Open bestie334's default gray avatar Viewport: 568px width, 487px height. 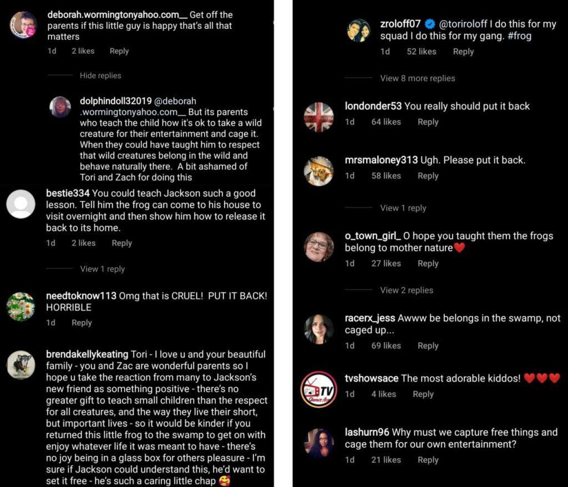point(21,204)
